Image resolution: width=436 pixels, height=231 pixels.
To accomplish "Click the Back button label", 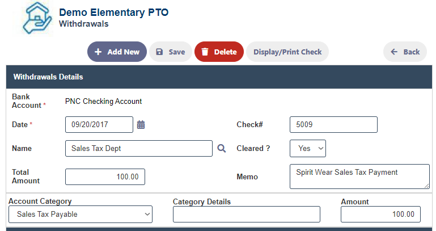I will click(412, 52).
